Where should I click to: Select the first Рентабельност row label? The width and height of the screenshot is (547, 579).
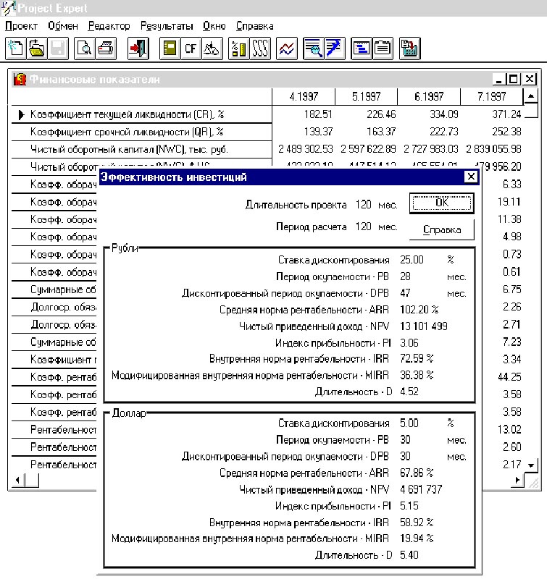click(x=63, y=429)
